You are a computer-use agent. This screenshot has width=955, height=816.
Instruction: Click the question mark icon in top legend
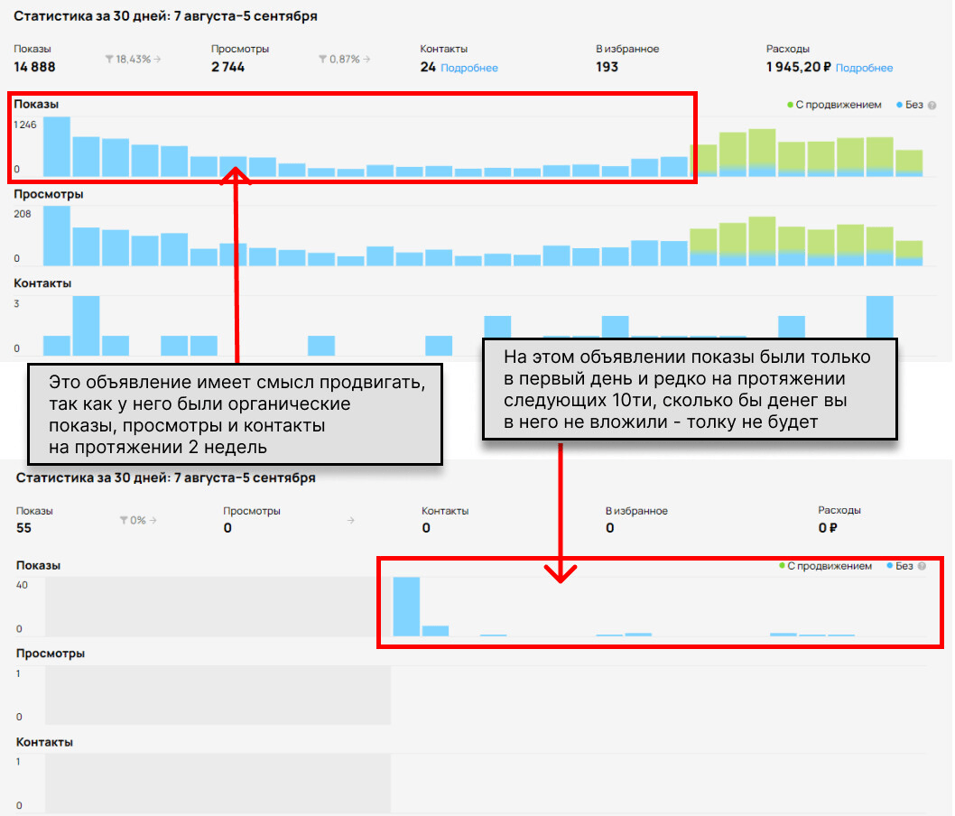point(932,106)
